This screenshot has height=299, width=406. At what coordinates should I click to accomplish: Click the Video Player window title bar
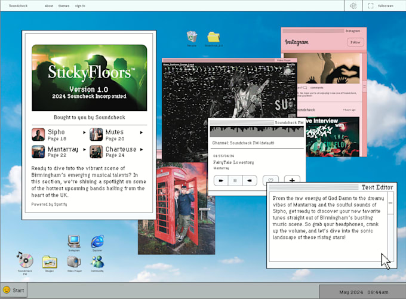(x=229, y=60)
